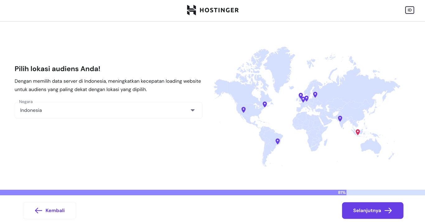This screenshot has height=222, width=425.
Task: Click Selanjutnya to continue
Action: pyautogui.click(x=372, y=211)
